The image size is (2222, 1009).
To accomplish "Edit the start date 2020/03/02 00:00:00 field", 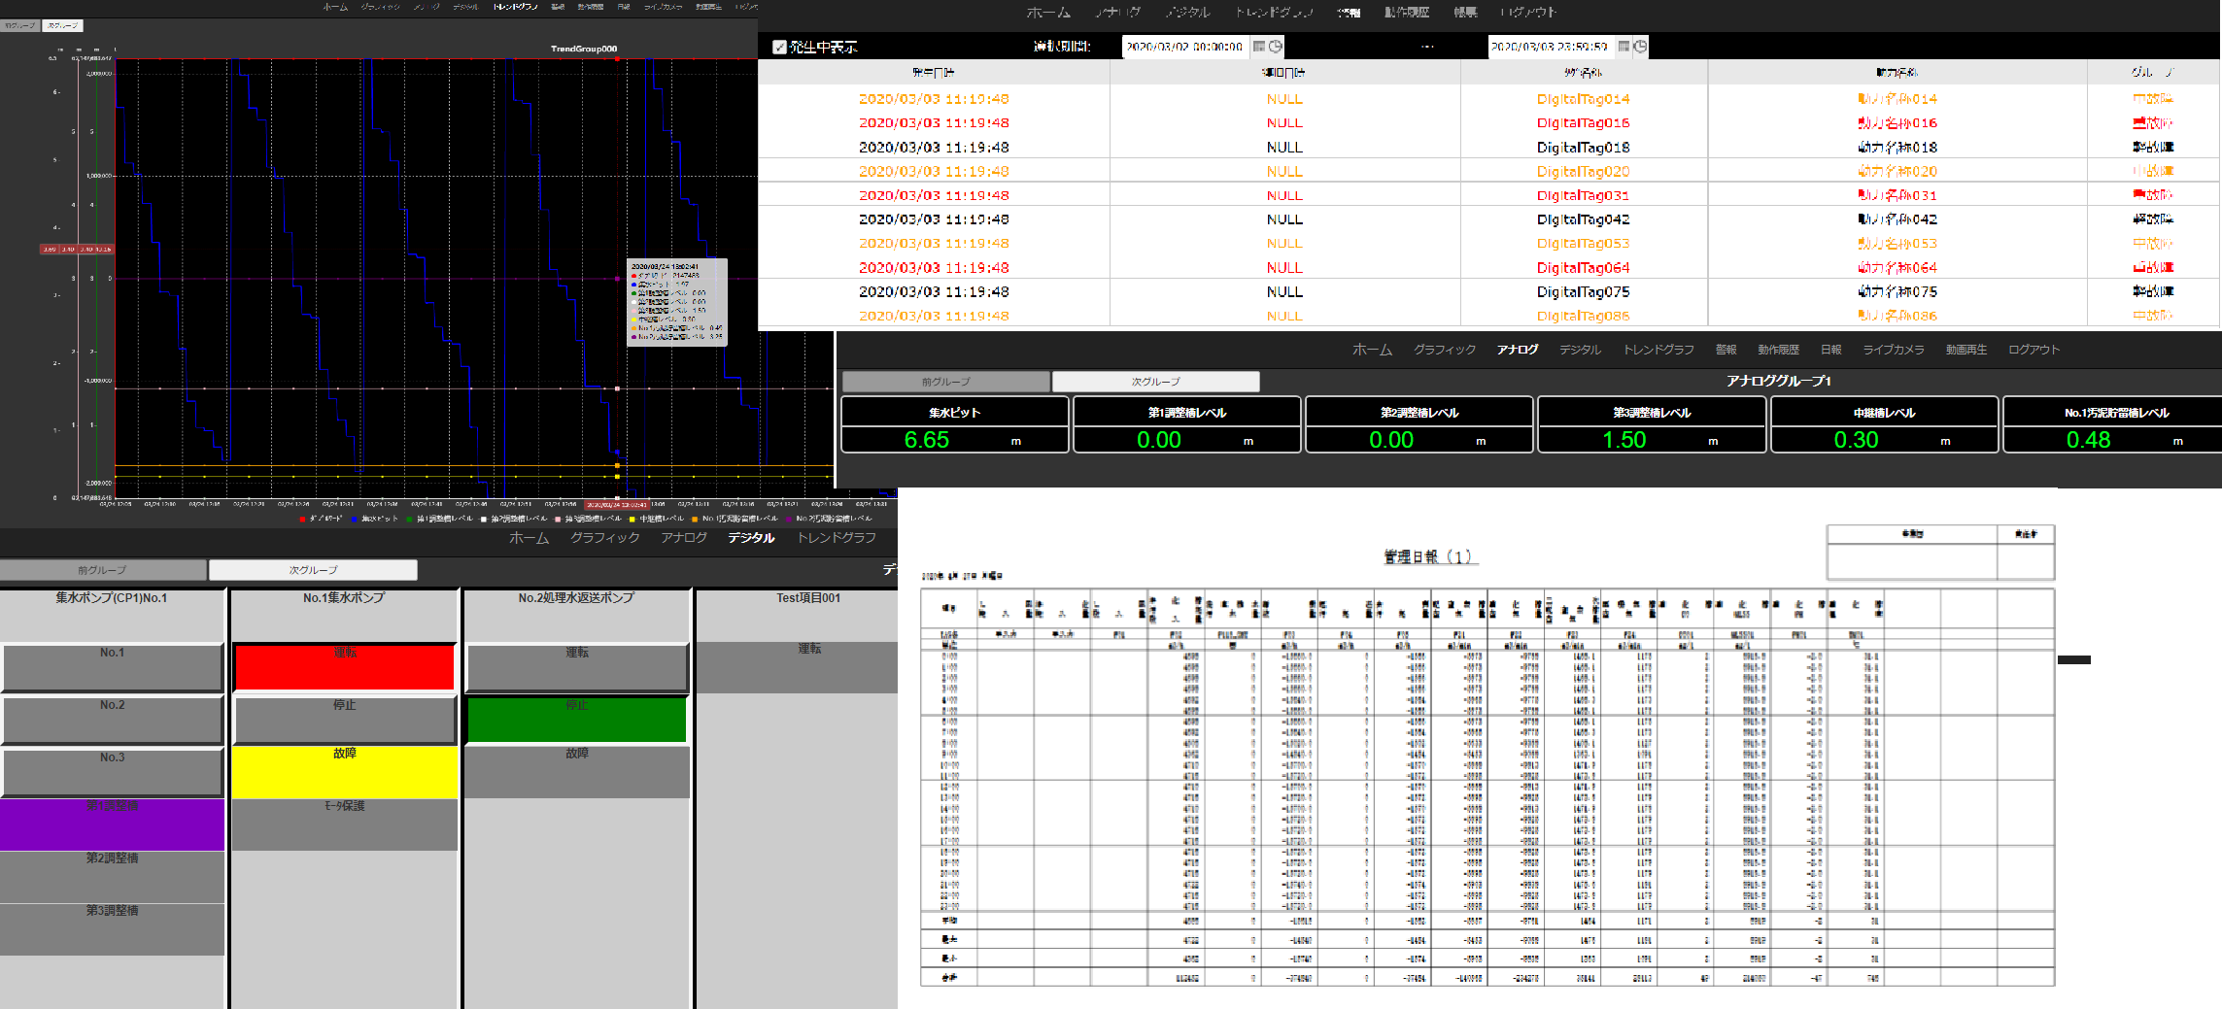I will (1185, 46).
